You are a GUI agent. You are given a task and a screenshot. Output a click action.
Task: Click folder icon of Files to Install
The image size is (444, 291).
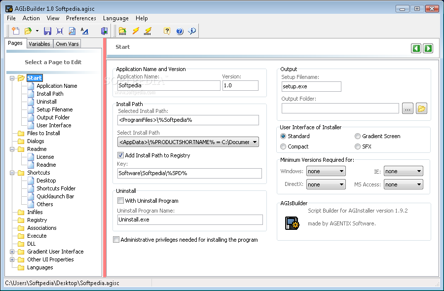coord(21,133)
